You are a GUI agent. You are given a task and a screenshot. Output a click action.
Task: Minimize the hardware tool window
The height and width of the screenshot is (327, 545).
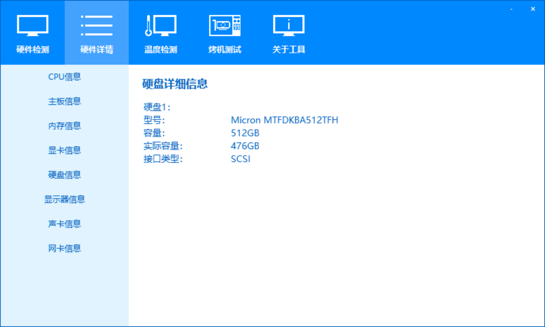[x=511, y=9]
